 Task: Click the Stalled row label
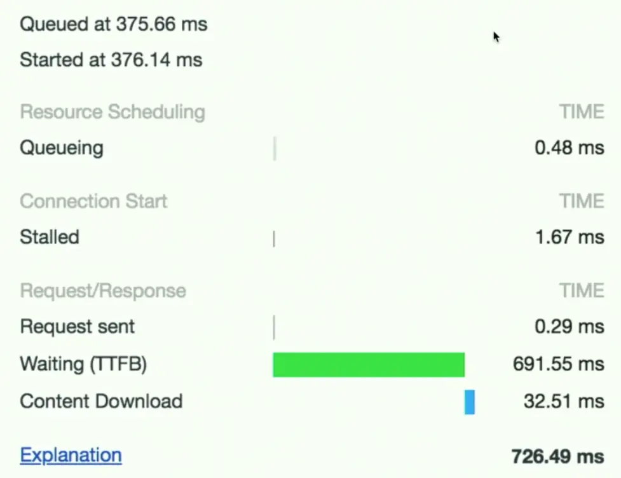click(50, 237)
